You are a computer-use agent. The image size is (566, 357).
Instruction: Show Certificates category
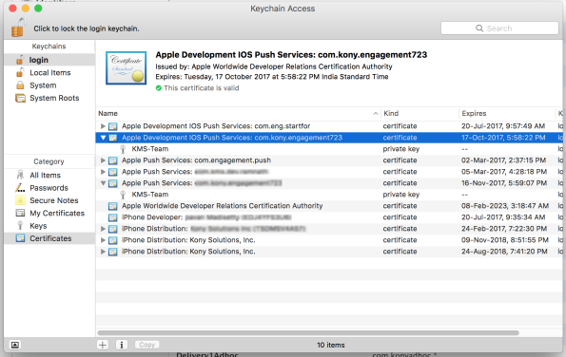point(49,238)
